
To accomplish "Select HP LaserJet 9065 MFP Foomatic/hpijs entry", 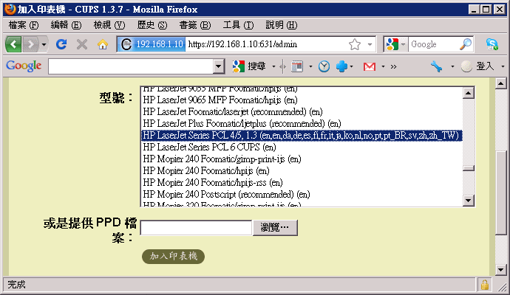I will (302, 100).
